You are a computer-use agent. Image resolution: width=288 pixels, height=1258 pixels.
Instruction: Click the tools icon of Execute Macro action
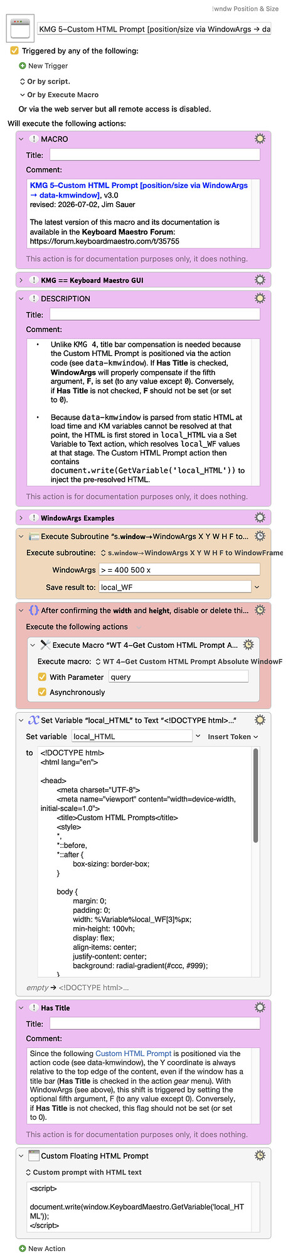(x=45, y=645)
